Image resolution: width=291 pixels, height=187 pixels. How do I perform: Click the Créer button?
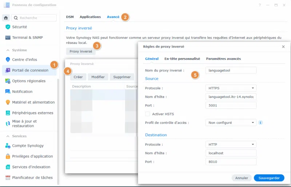[x=78, y=77]
